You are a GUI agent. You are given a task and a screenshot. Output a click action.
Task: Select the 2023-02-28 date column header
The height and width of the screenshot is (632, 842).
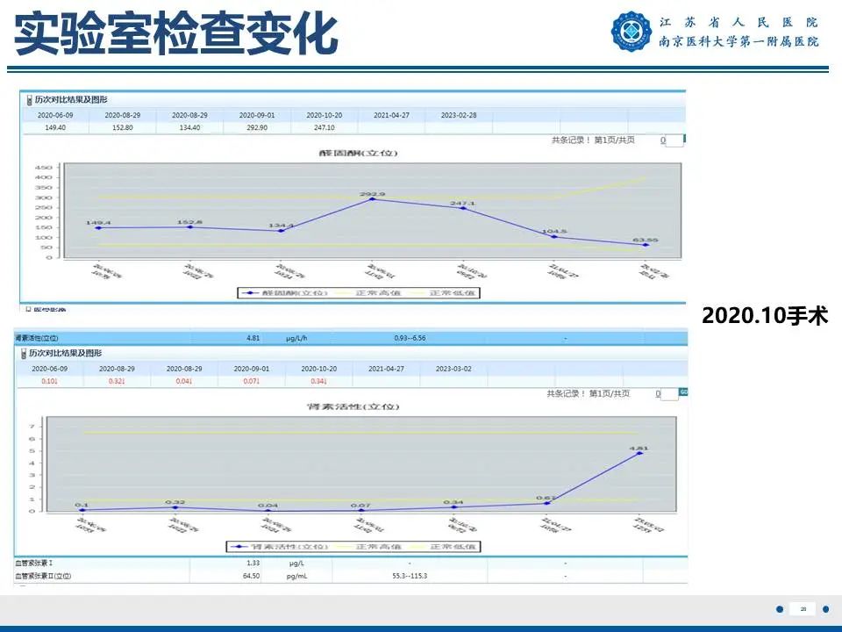459,115
